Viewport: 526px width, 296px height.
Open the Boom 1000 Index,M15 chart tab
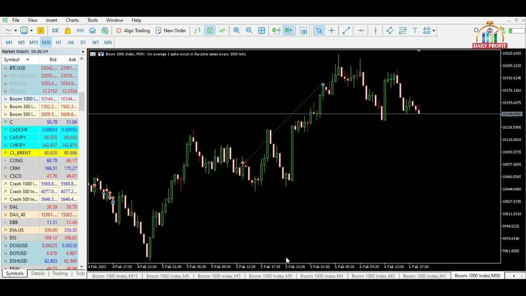click(x=115, y=276)
